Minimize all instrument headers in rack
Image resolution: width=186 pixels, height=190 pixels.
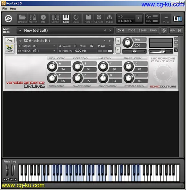click(x=180, y=31)
